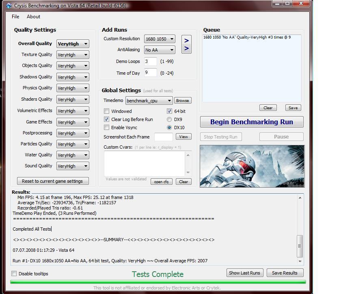Click Reset to current game settings
This screenshot has width=341, height=294.
pos(53,181)
